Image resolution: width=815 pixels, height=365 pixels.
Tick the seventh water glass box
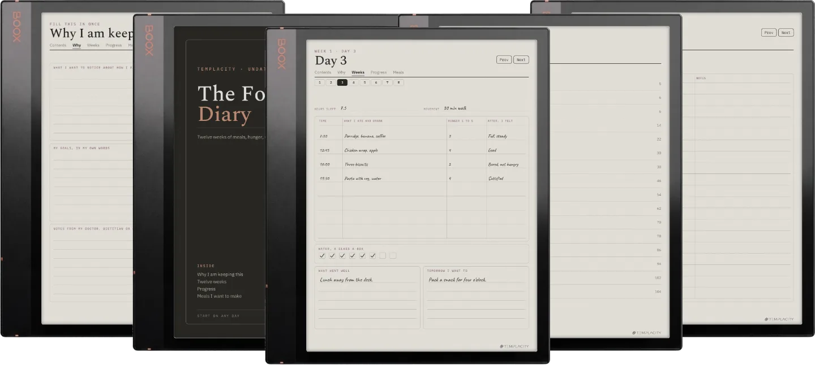383,255
